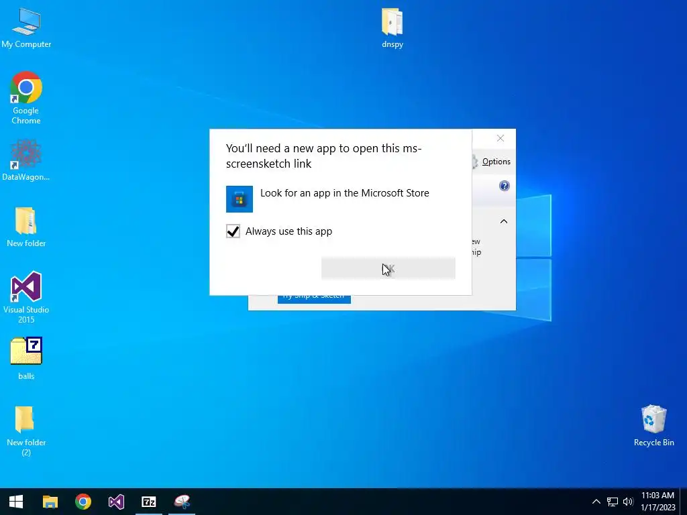Click the help icon in Snipping Tool
The image size is (687, 515).
[505, 186]
